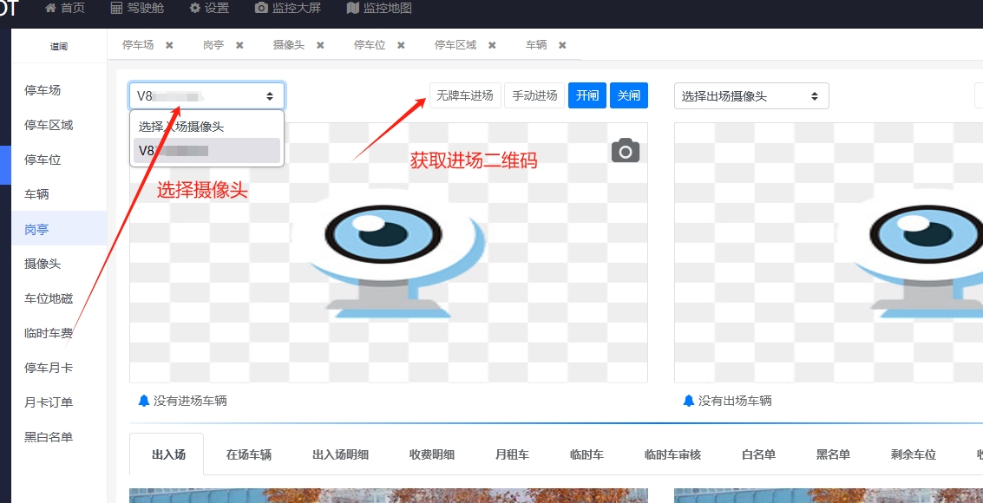Viewport: 983px width, 503px height.
Task: Click the camera snapshot icon on entrance video
Action: [x=625, y=151]
